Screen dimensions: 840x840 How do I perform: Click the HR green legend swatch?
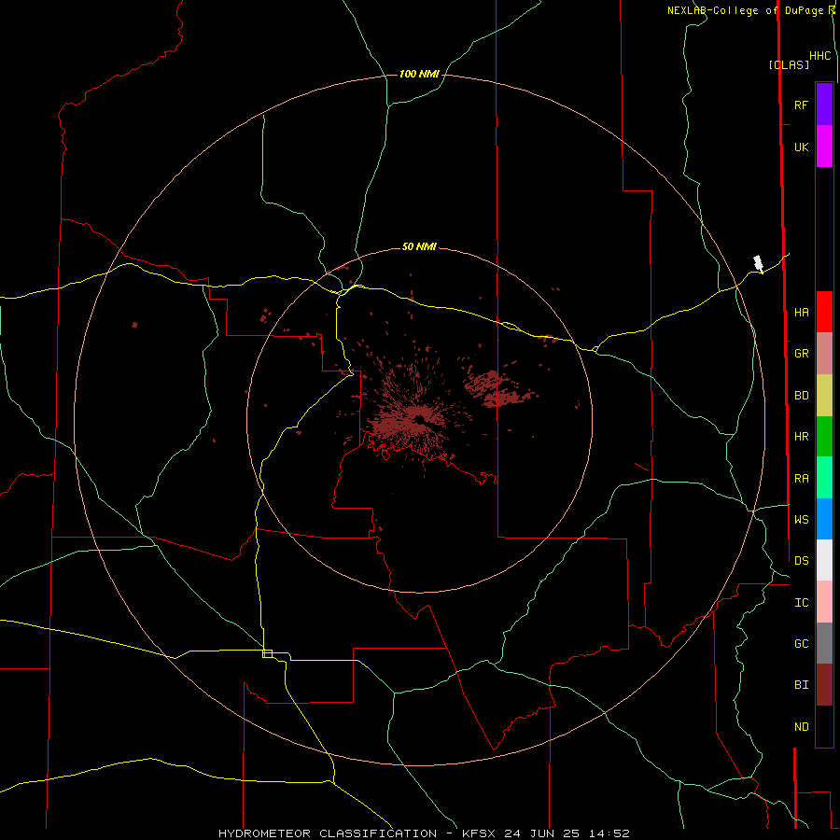(824, 437)
